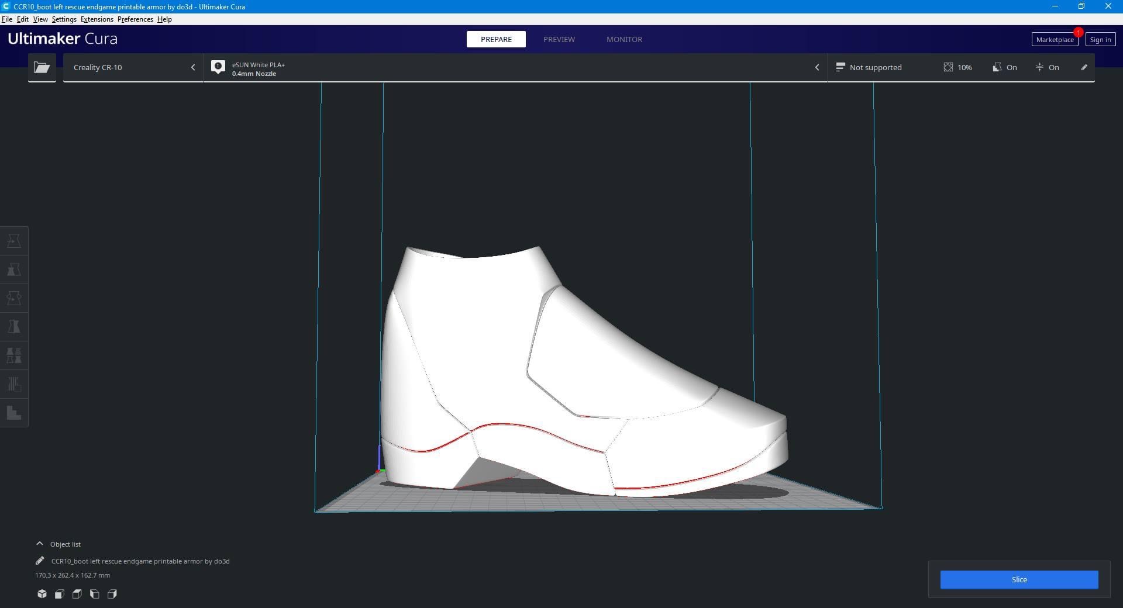
Task: Switch to the MONITOR stage
Action: pos(624,39)
